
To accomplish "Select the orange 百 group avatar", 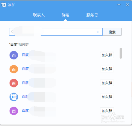I will 14,69.
